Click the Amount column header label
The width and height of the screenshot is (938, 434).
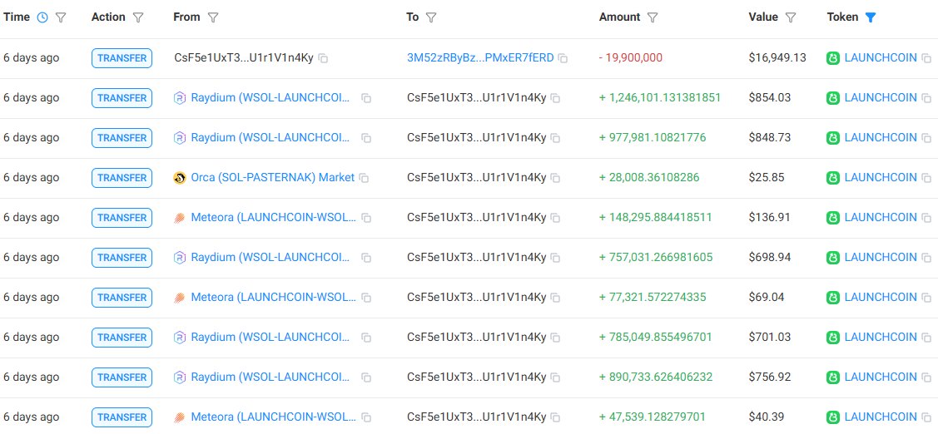coord(620,17)
